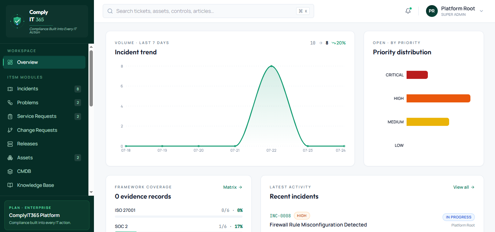Open the Overview page

(44, 62)
